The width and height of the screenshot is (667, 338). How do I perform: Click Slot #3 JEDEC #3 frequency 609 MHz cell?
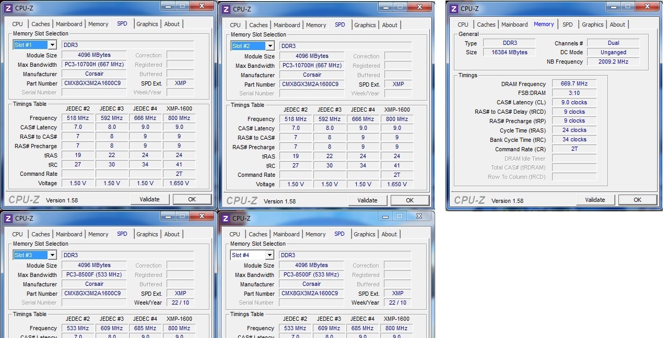(112, 328)
